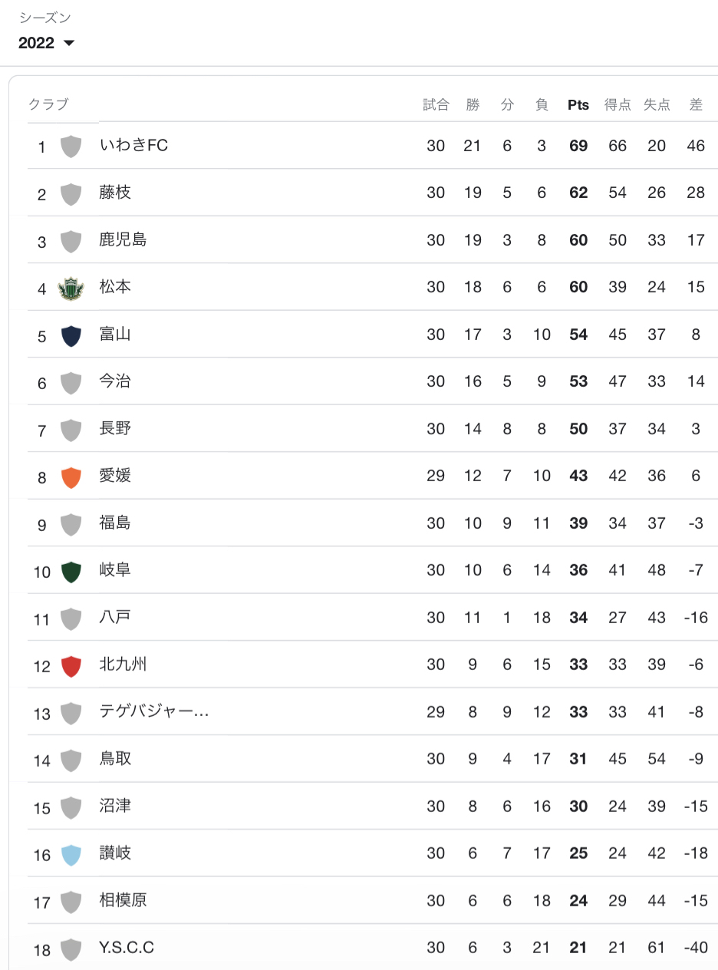Image resolution: width=718 pixels, height=970 pixels.
Task: Select the 鳥取 team name
Action: (x=115, y=759)
